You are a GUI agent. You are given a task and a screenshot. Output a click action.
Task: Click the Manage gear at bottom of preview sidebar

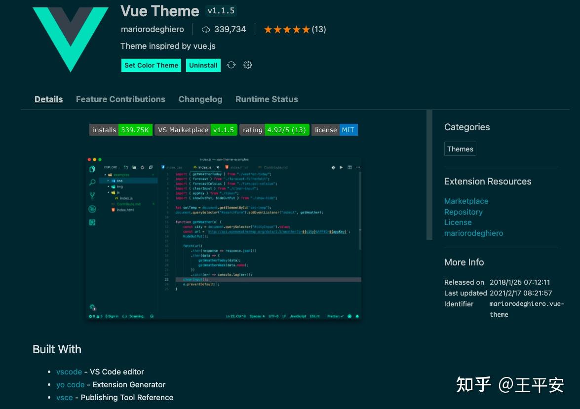92,306
